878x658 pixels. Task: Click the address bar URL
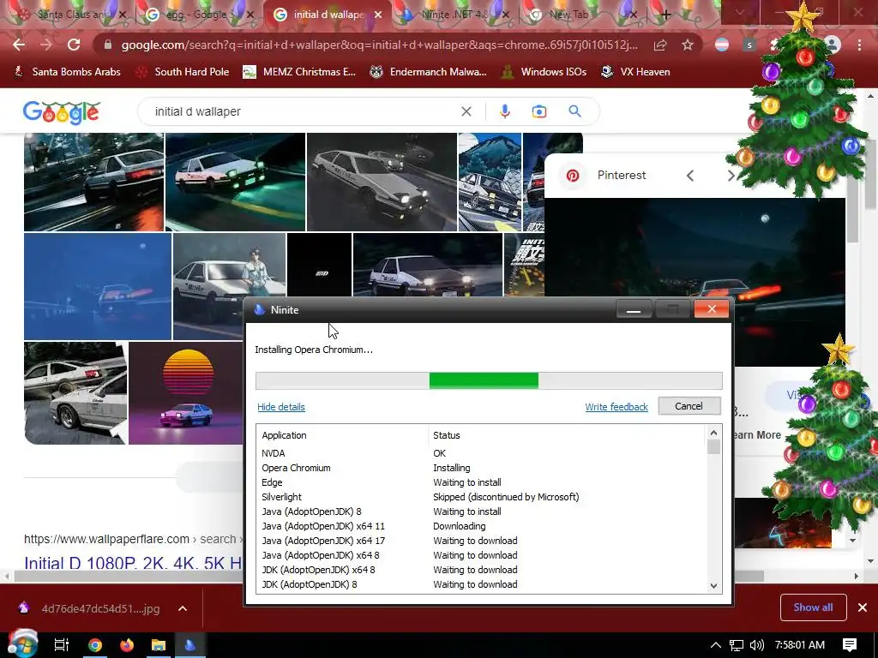tap(379, 45)
